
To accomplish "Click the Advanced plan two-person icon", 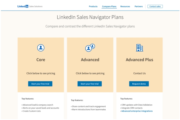I will point(90,48).
